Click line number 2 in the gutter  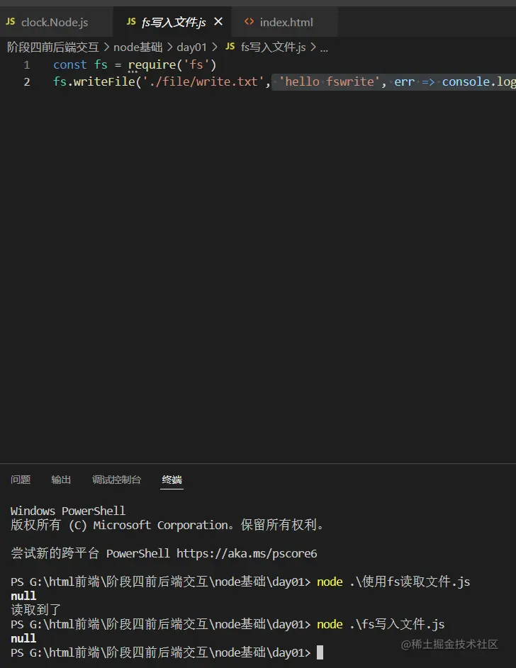(x=27, y=81)
